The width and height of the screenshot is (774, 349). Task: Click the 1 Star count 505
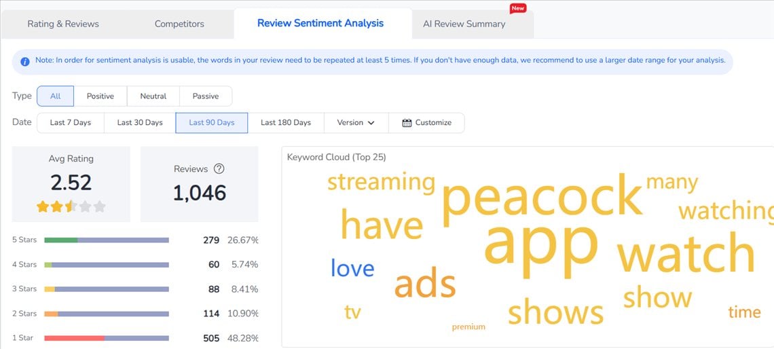pyautogui.click(x=210, y=338)
